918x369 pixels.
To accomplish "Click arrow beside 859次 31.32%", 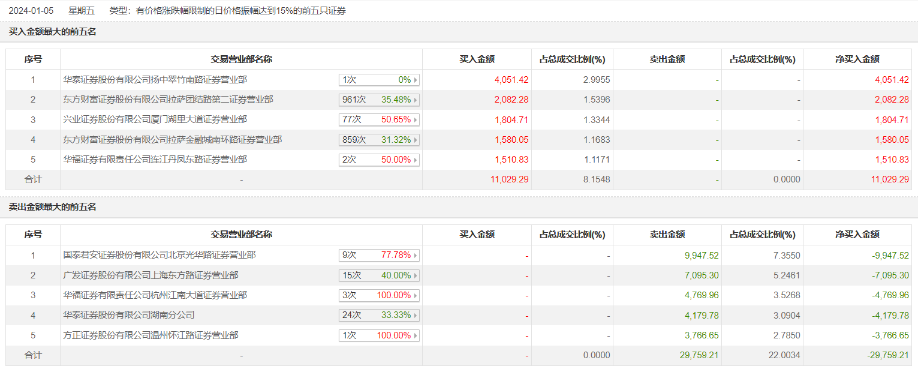I will pyautogui.click(x=416, y=140).
